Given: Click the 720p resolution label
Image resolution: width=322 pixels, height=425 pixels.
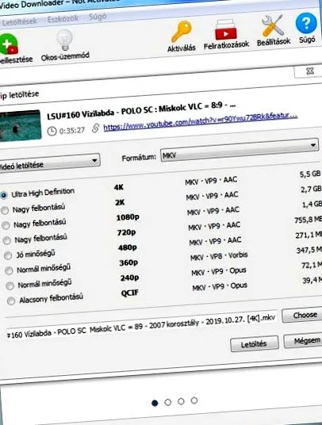Looking at the screenshot, I should tap(126, 232).
